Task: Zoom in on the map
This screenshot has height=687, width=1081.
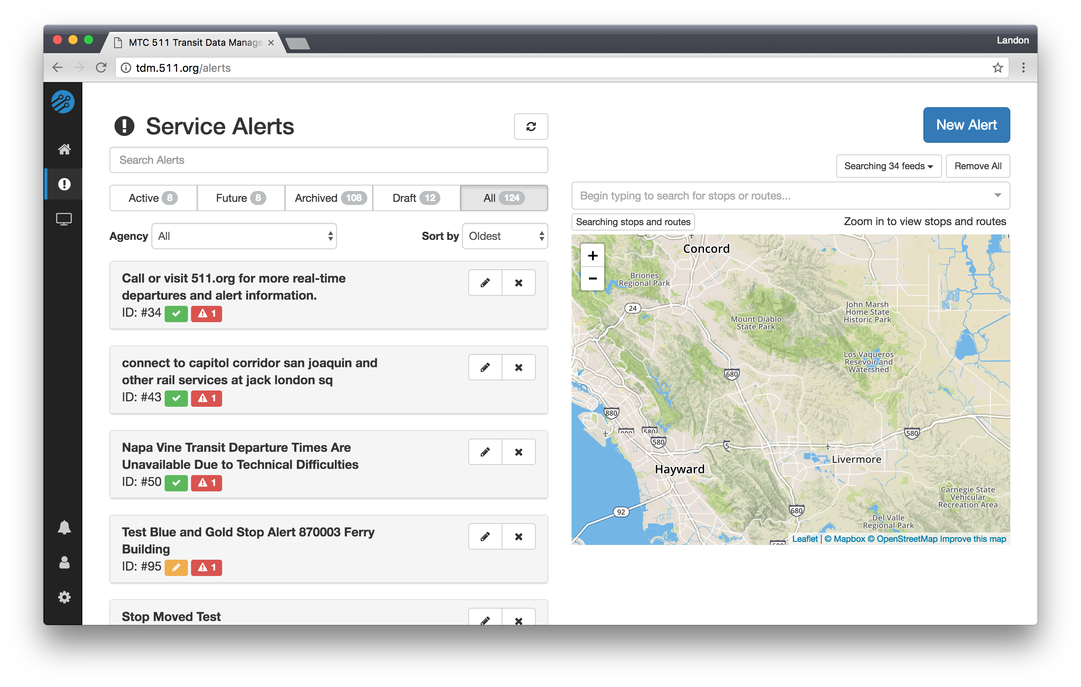Action: [x=593, y=256]
